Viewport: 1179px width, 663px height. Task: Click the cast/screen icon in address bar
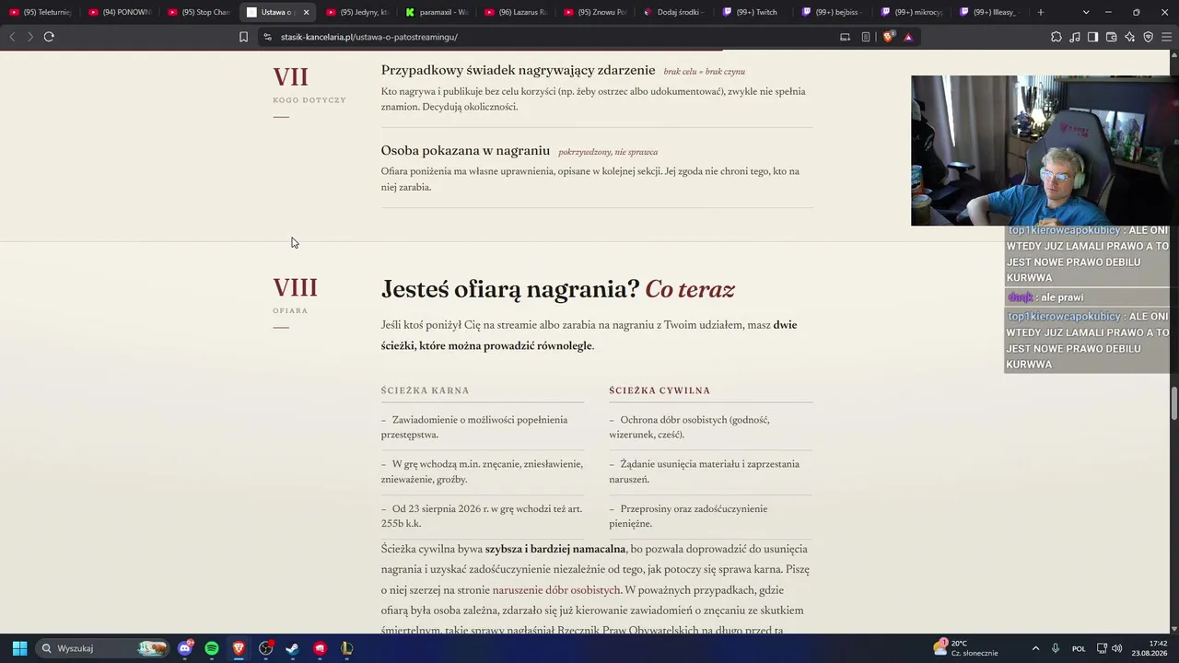845,37
